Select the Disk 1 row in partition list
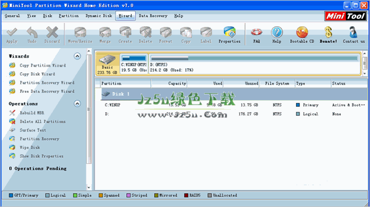This screenshot has height=207, width=370. (x=234, y=94)
